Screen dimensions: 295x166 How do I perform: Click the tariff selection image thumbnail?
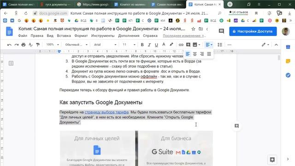coord(136,148)
